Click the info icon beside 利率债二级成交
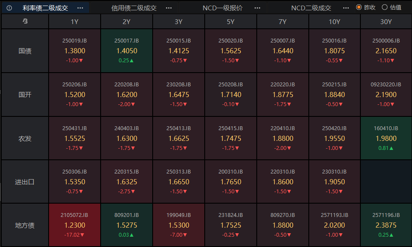The height and width of the screenshot is (247, 412). (x=9, y=8)
